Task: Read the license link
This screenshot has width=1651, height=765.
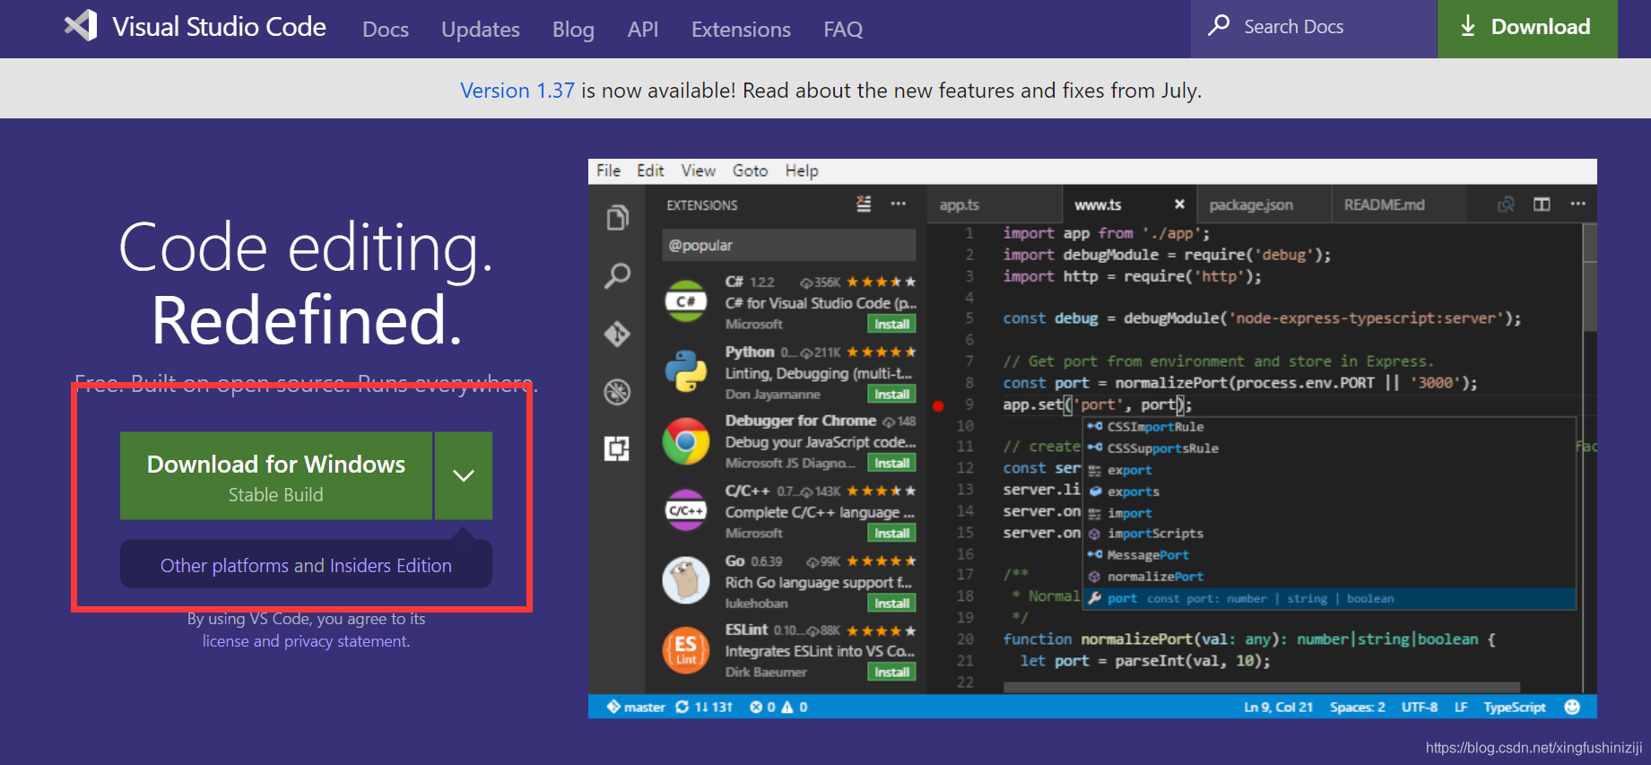Action: 225,641
